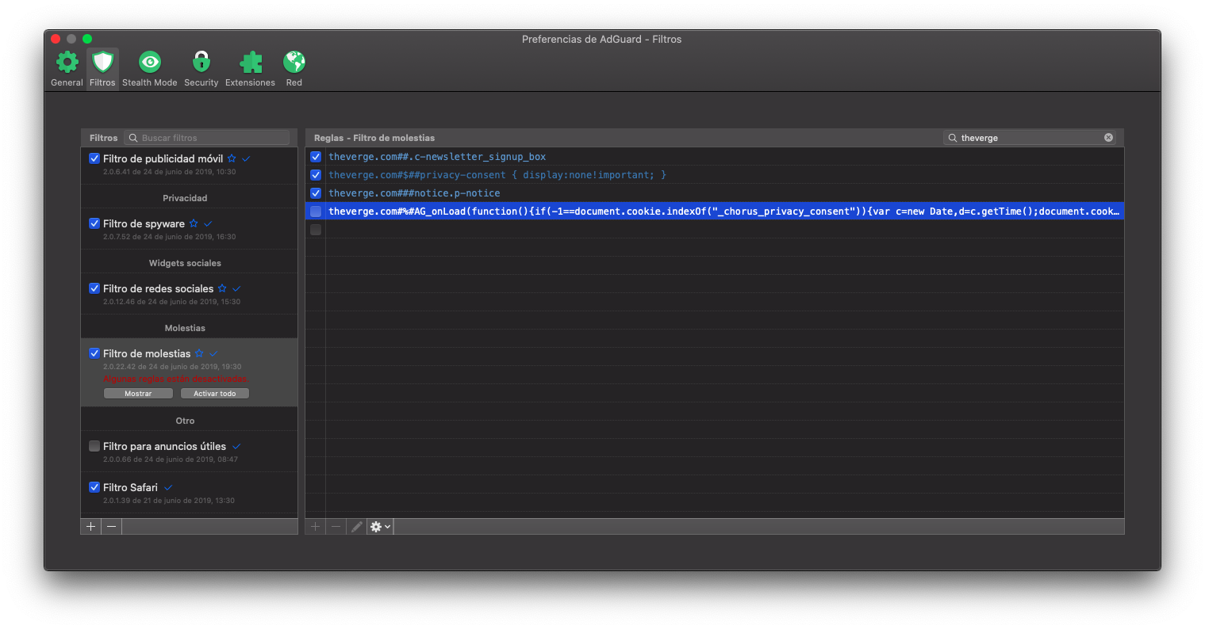The image size is (1205, 629).
Task: Click the Buscar filtros search field
Action: click(x=207, y=138)
